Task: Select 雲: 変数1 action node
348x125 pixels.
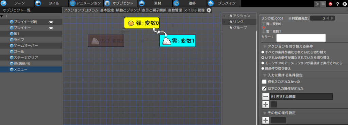Action: pyautogui.click(x=177, y=41)
